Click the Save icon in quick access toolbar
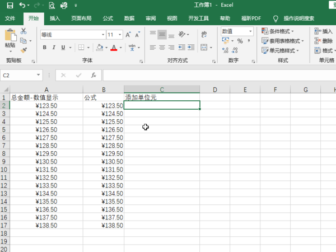Viewport: 336px width, 252px height. (11, 5)
